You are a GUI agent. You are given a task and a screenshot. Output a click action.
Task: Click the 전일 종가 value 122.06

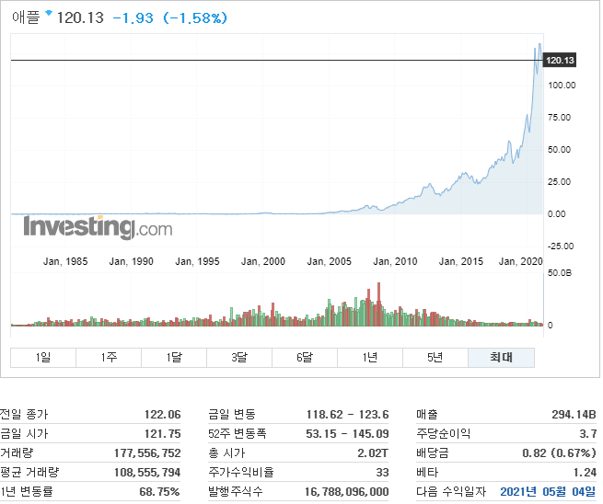point(162,415)
